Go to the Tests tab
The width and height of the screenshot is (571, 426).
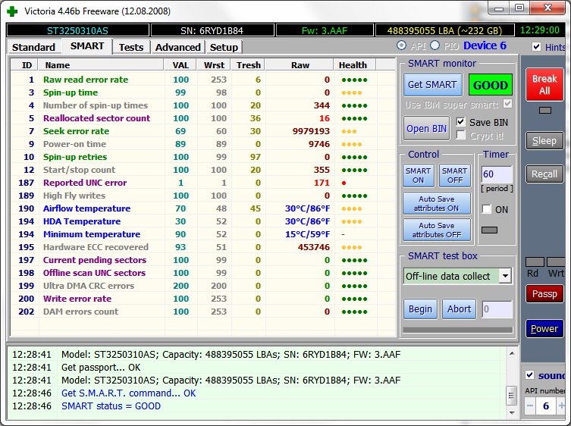[131, 47]
